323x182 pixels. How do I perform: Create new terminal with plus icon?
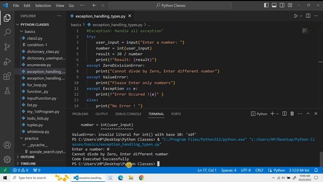tap(273, 114)
